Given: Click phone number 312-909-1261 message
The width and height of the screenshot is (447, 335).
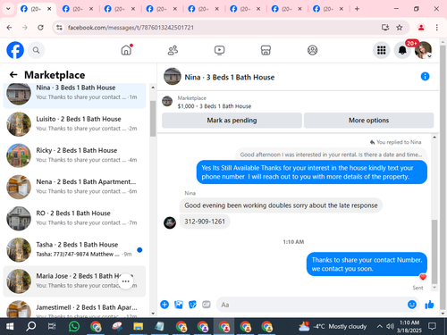Looking at the screenshot, I should pyautogui.click(x=205, y=222).
